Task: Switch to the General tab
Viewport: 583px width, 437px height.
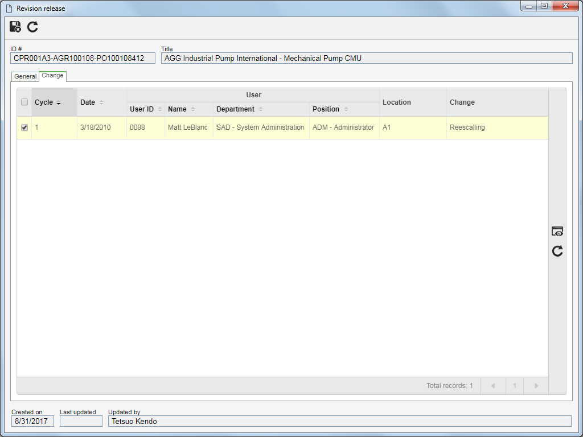Action: tap(25, 76)
